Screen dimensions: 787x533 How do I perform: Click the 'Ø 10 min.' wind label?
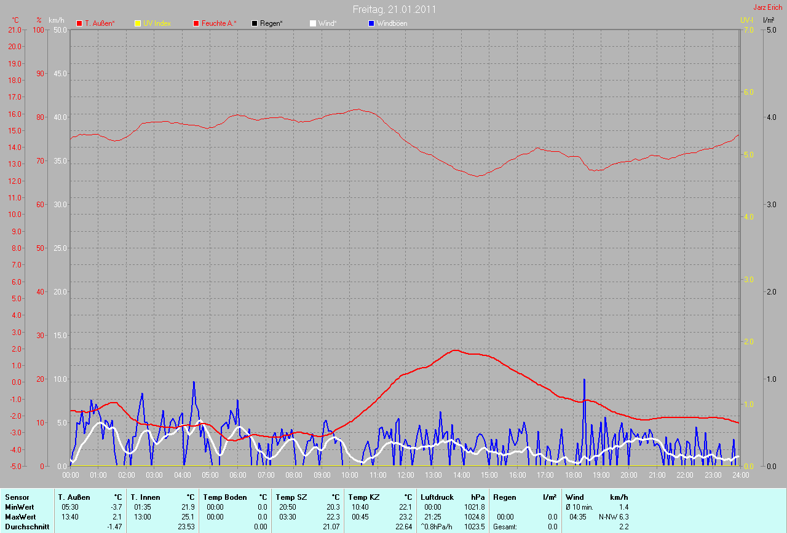point(579,507)
